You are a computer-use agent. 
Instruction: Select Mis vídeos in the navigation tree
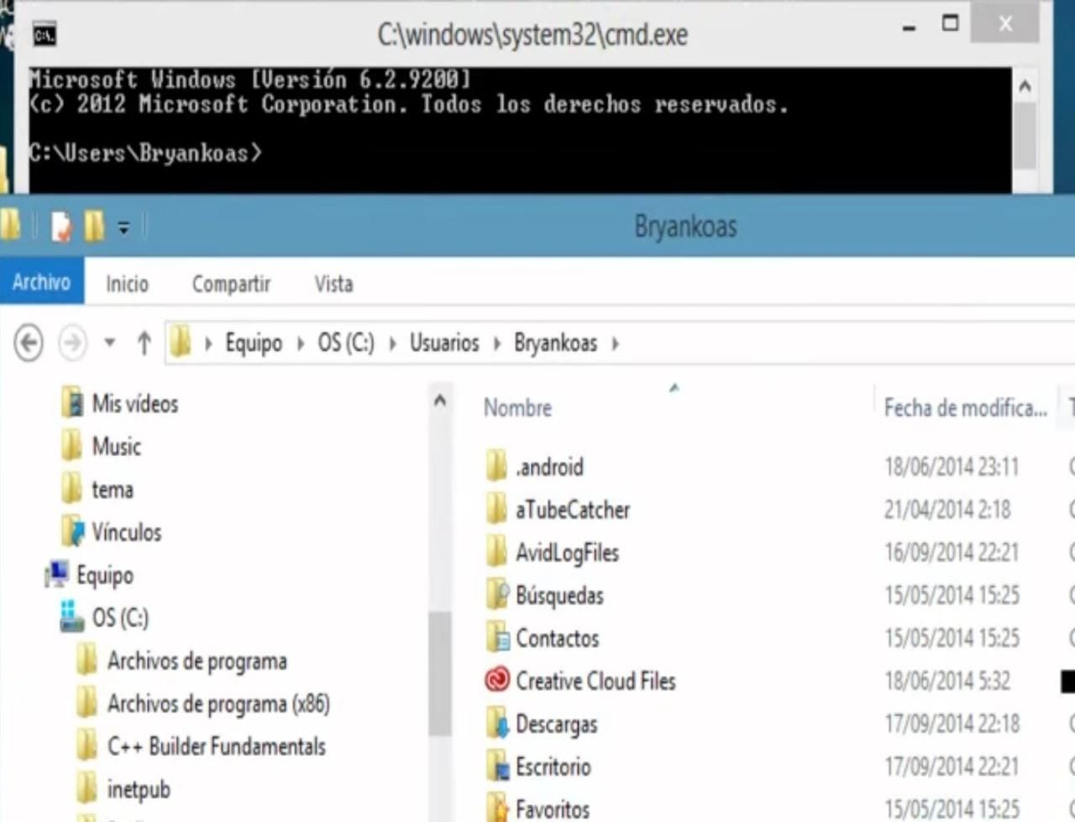click(135, 404)
